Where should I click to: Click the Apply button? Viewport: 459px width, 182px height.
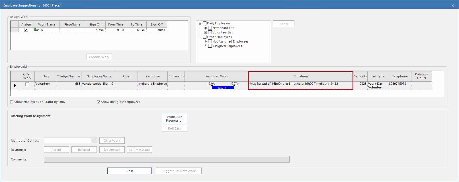pos(284,24)
